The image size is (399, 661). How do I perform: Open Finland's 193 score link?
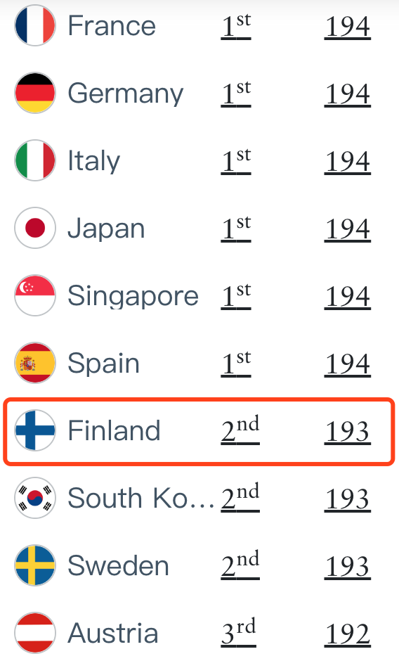[x=348, y=431]
